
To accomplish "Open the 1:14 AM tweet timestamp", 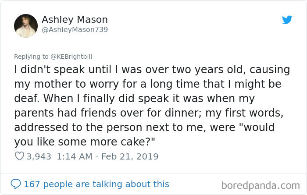I will pos(74,156).
